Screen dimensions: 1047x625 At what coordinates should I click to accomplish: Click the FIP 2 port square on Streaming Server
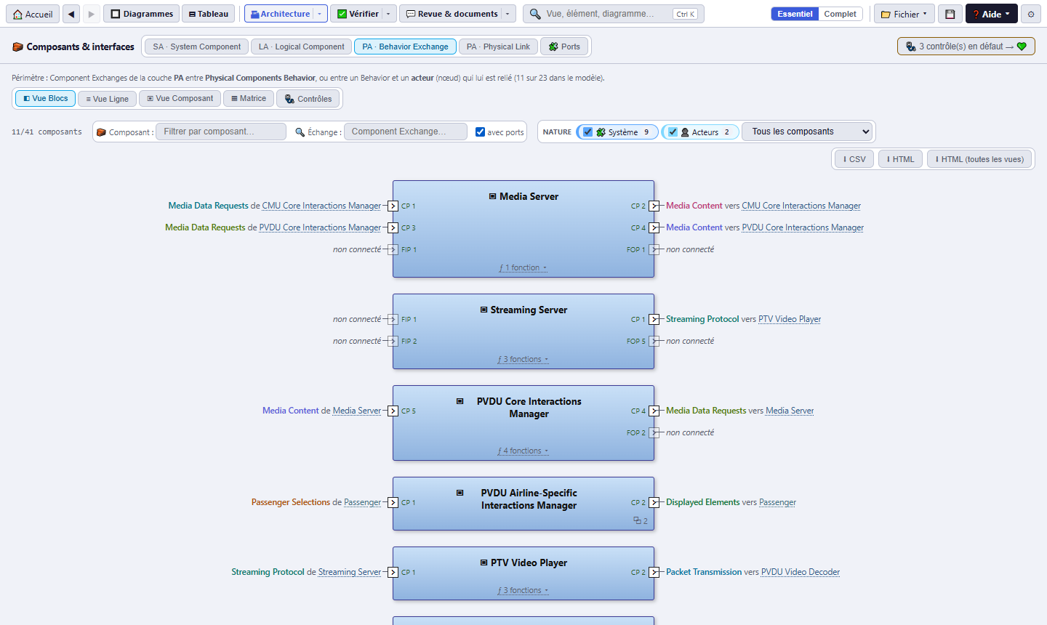(x=393, y=341)
